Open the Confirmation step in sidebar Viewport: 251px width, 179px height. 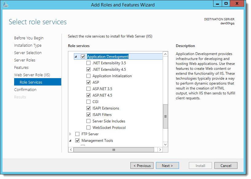coord(25,89)
